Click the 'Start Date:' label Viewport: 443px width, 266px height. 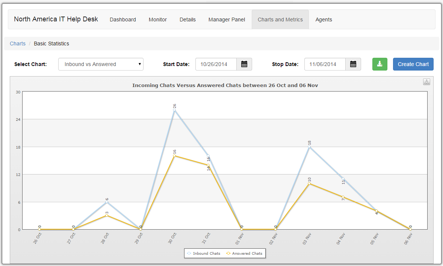pos(176,64)
